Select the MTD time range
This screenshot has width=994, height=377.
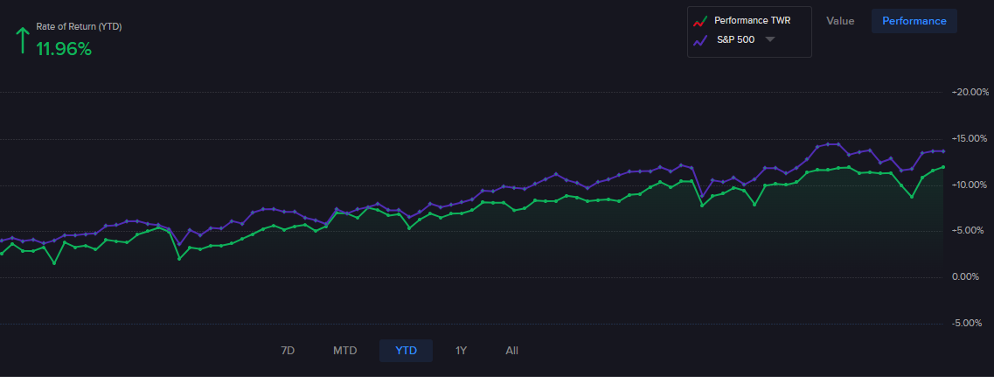[344, 351]
